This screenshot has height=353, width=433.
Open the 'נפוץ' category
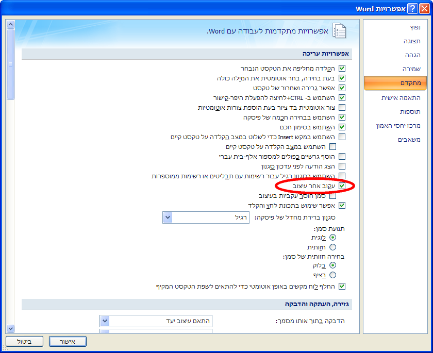pos(395,27)
